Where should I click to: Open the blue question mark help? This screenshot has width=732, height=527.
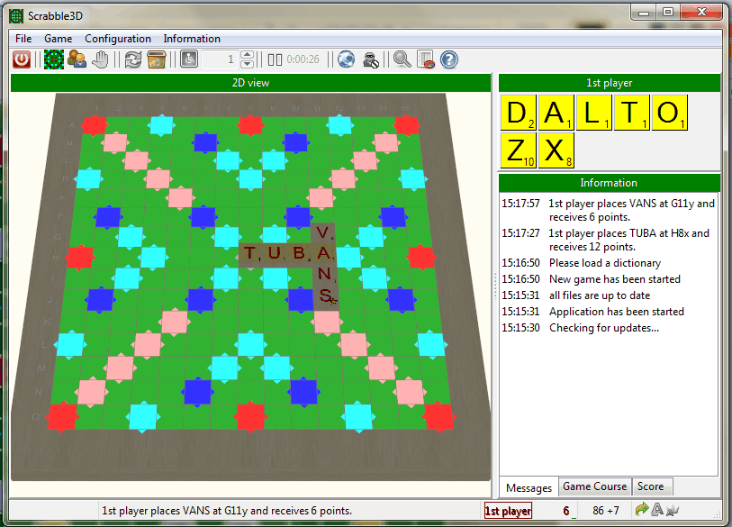click(x=449, y=59)
